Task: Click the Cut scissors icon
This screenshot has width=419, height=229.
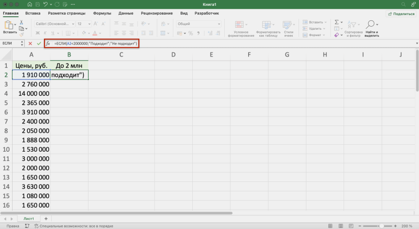Action: 21,22
